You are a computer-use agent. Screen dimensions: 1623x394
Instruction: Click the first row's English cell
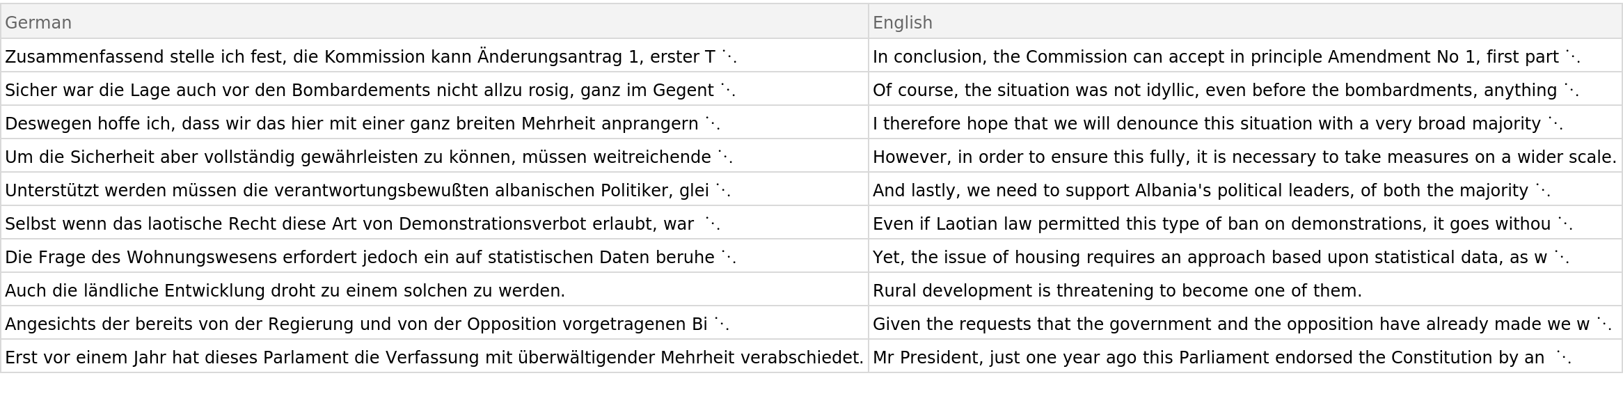[x=1245, y=55]
